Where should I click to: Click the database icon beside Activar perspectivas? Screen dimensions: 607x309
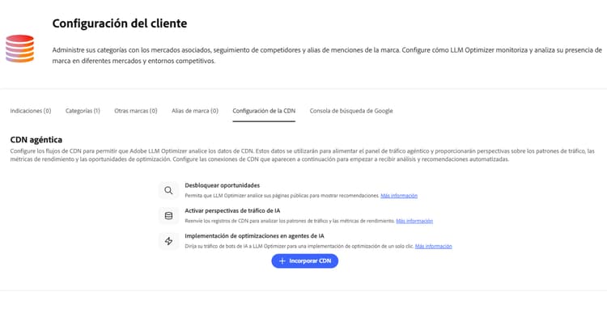pos(168,216)
